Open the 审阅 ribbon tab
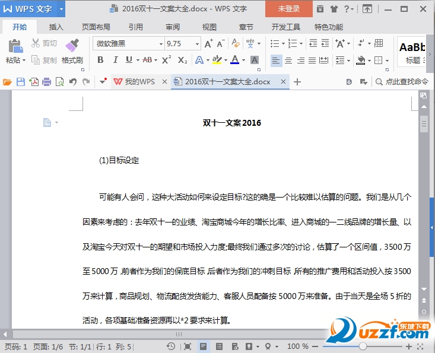 [173, 27]
